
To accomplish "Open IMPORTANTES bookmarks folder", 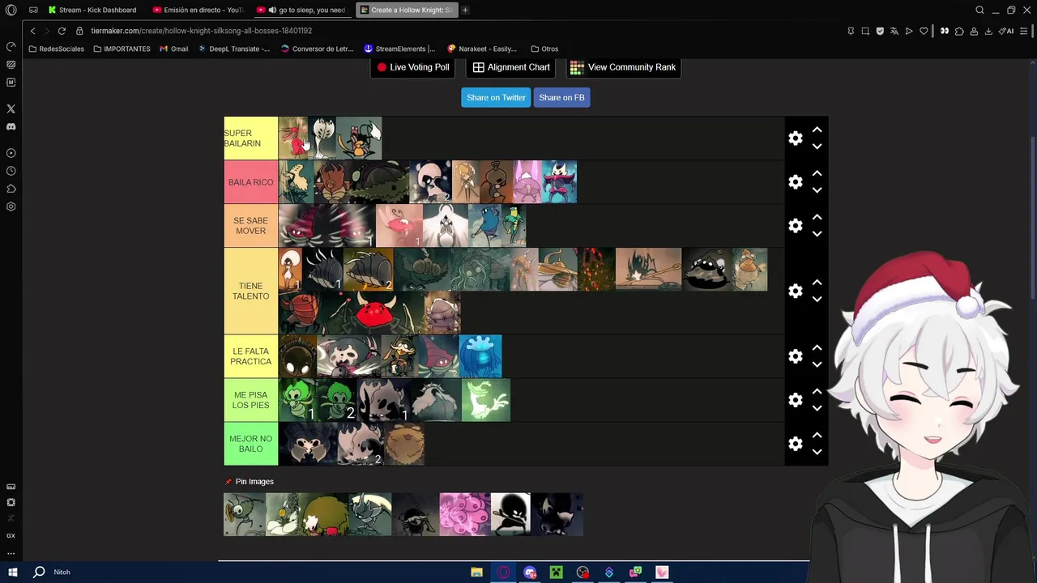I will pyautogui.click(x=122, y=49).
